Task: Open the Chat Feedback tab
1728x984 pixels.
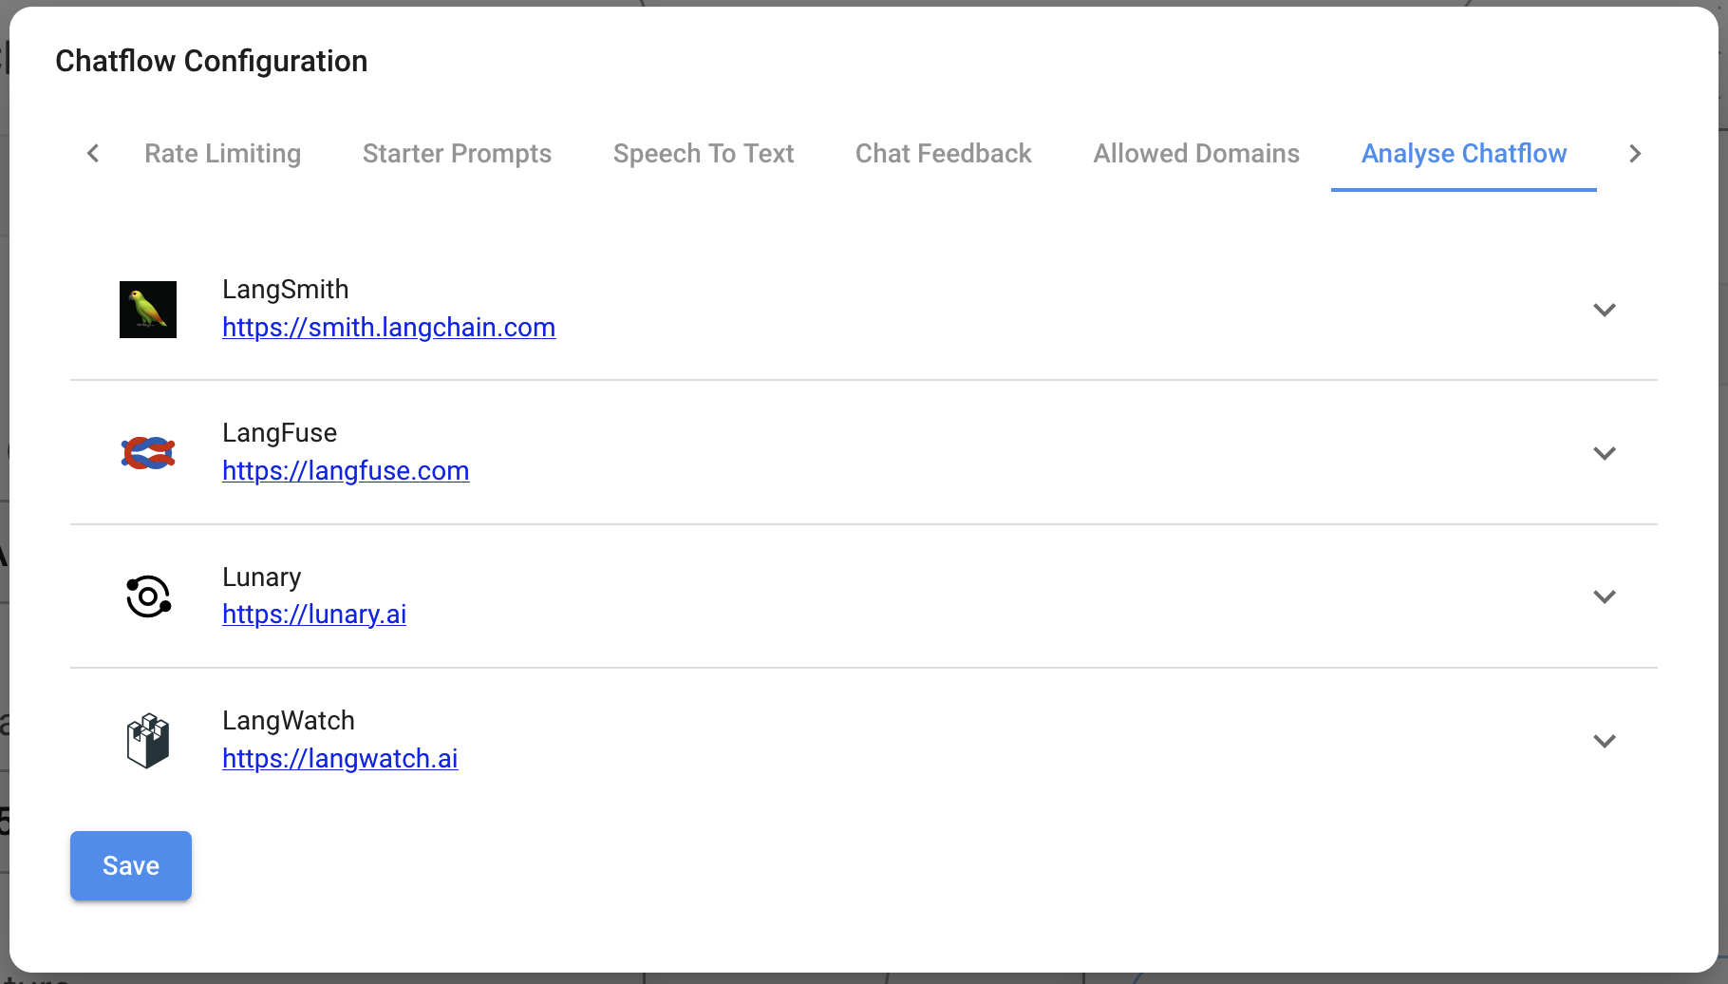Action: (x=943, y=153)
